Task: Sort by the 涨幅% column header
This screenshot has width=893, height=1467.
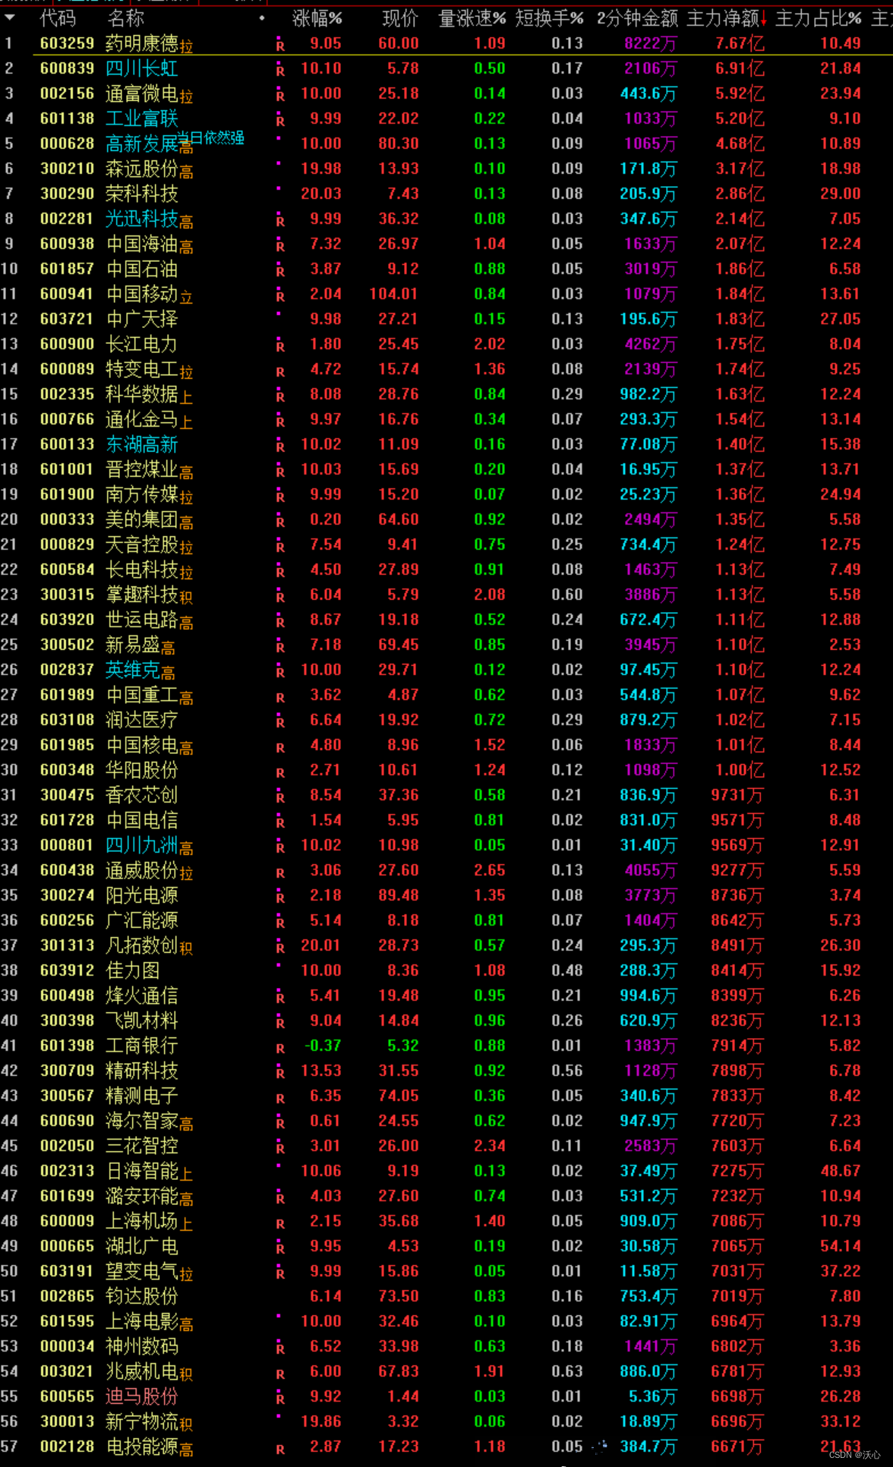Action: (x=317, y=18)
